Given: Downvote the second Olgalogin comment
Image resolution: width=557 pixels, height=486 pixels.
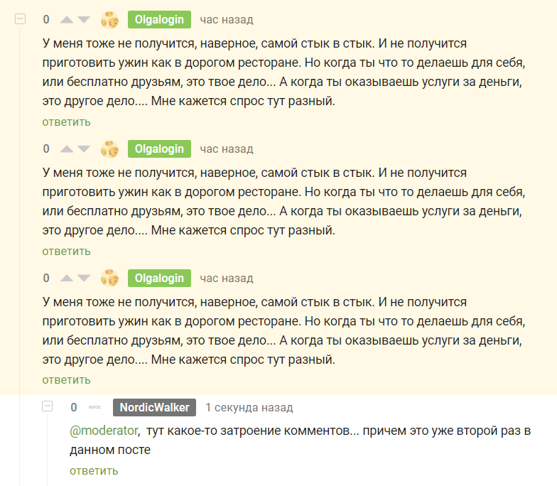Looking at the screenshot, I should (84, 149).
